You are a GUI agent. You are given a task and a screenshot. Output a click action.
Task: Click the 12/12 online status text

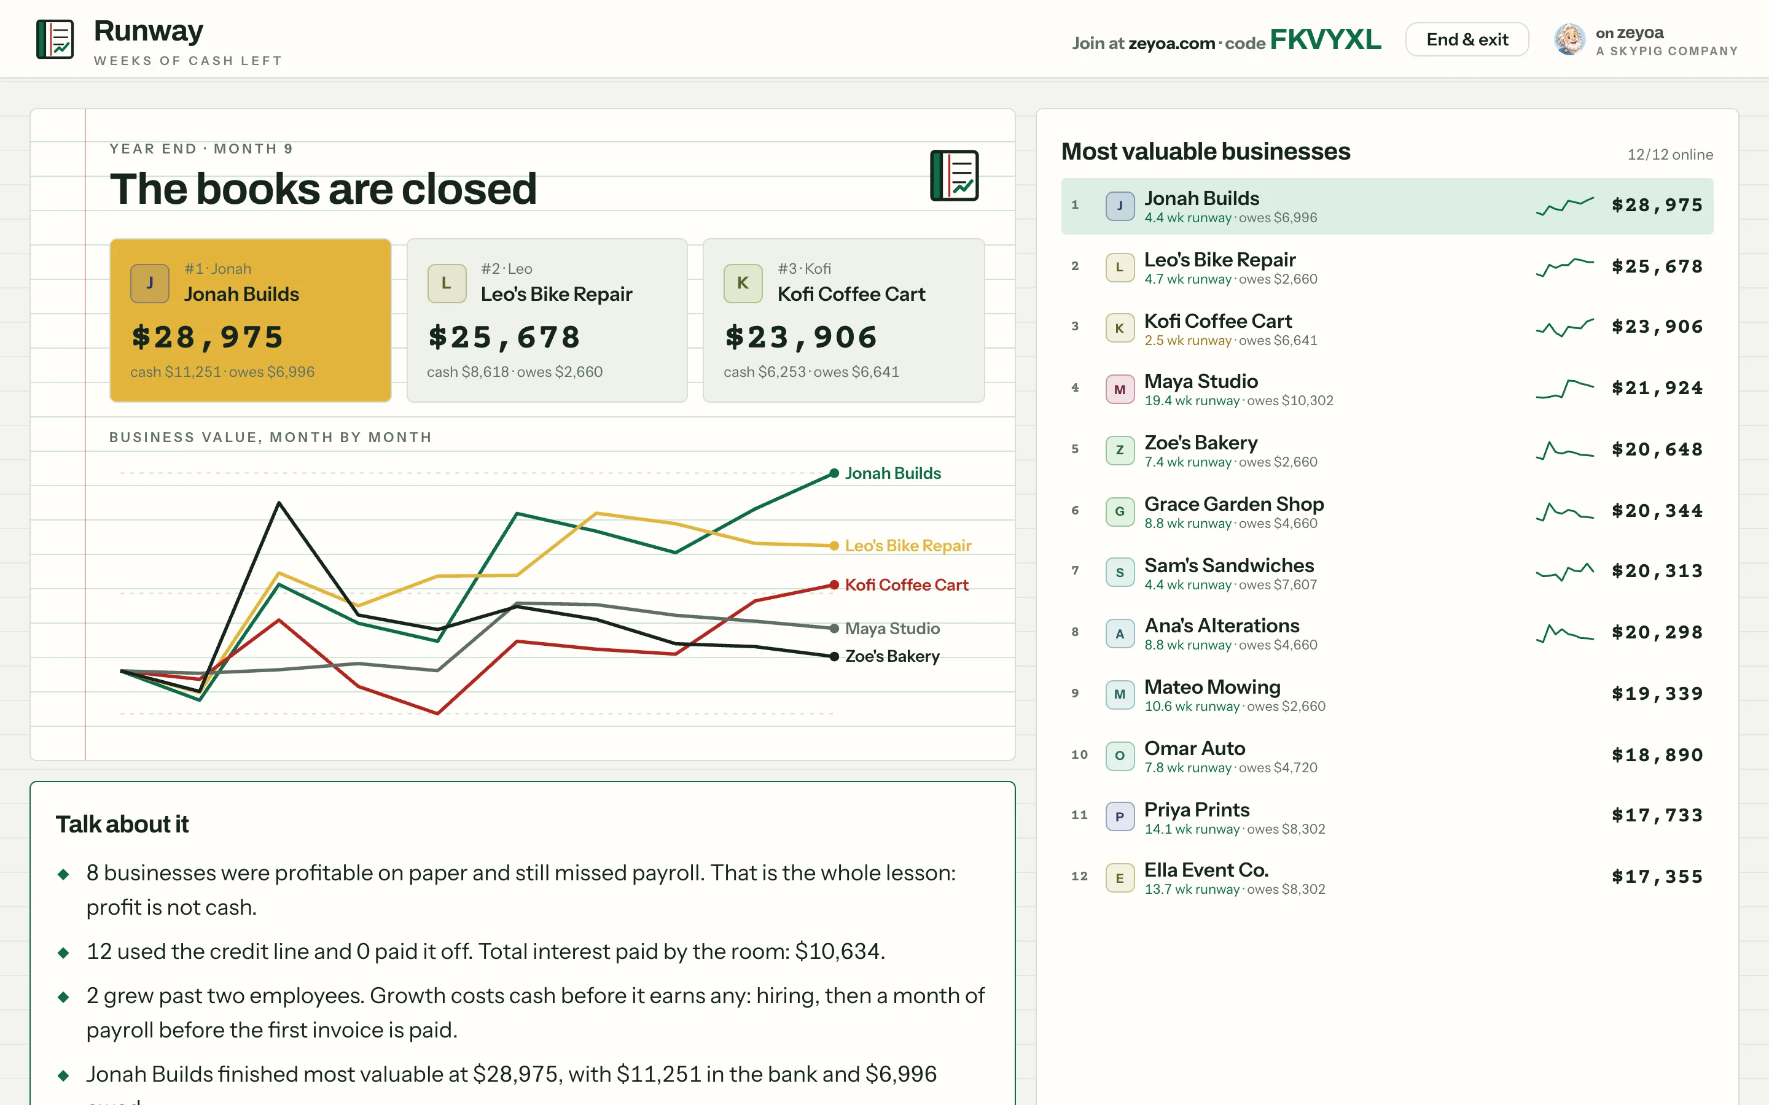1669,155
